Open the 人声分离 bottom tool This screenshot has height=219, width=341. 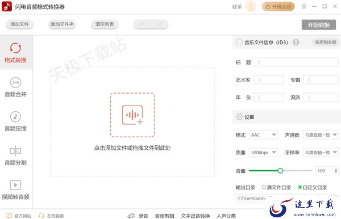(226, 216)
